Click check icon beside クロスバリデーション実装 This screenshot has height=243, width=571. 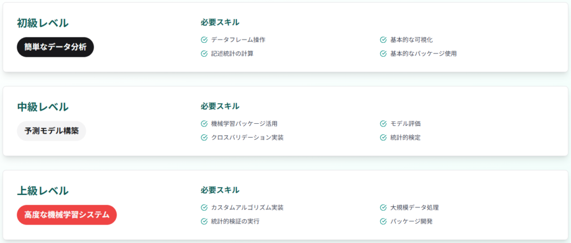[x=204, y=138]
